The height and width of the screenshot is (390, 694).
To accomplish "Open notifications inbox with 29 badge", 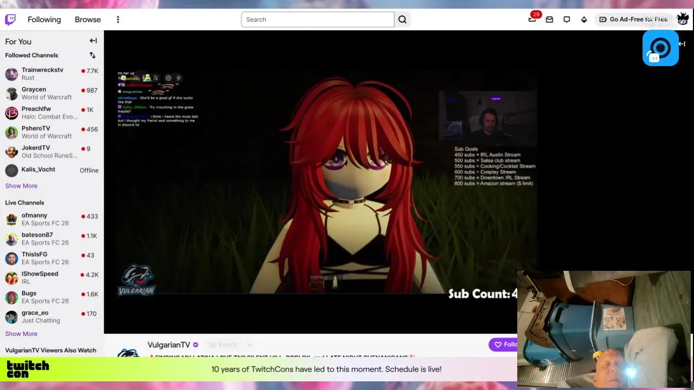I will coord(532,19).
